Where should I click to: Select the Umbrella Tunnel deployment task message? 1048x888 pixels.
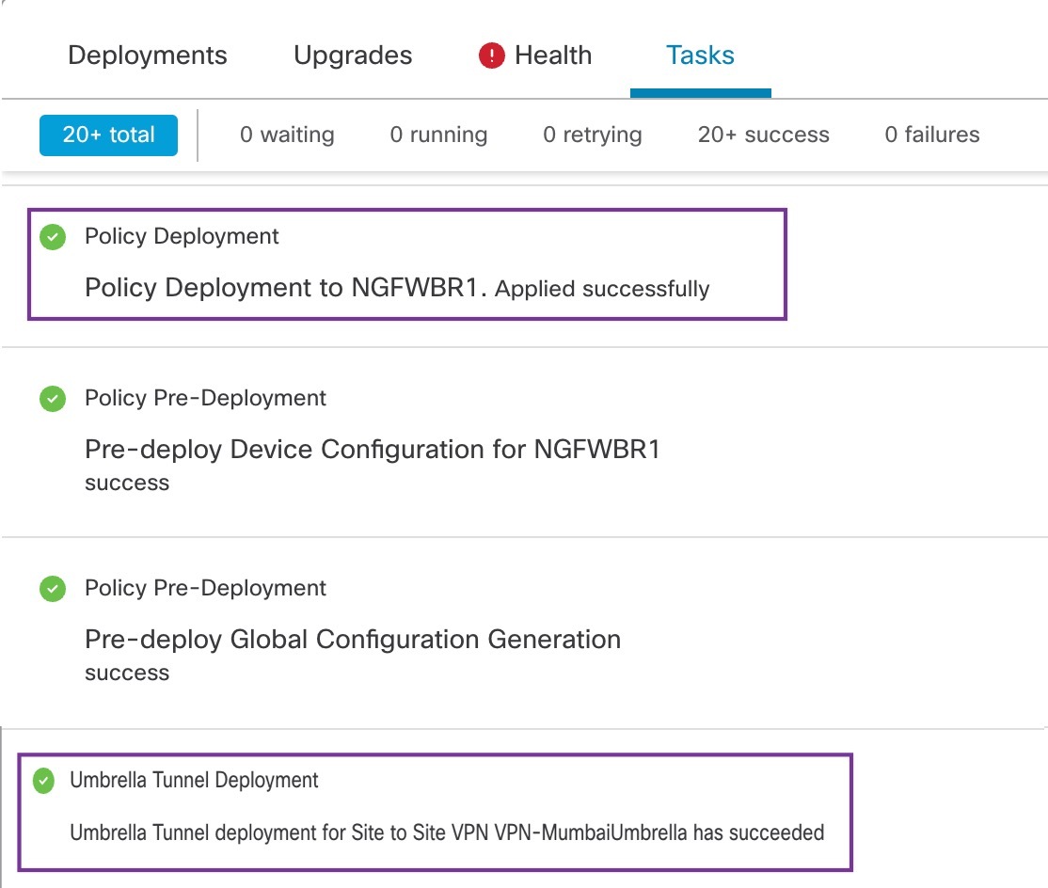pos(447,832)
